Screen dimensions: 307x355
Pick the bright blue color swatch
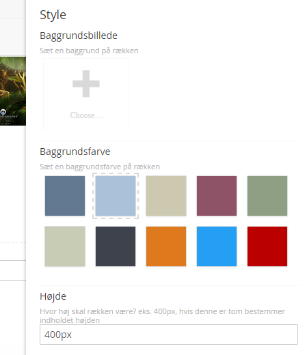[217, 246]
